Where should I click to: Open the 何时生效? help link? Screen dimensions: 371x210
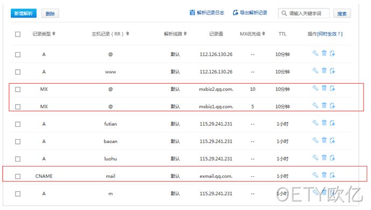(330, 34)
